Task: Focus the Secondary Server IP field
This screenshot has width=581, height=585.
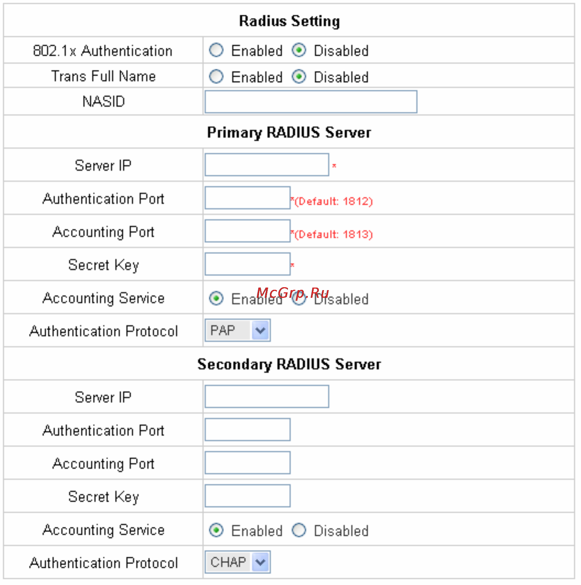Action: (x=267, y=396)
